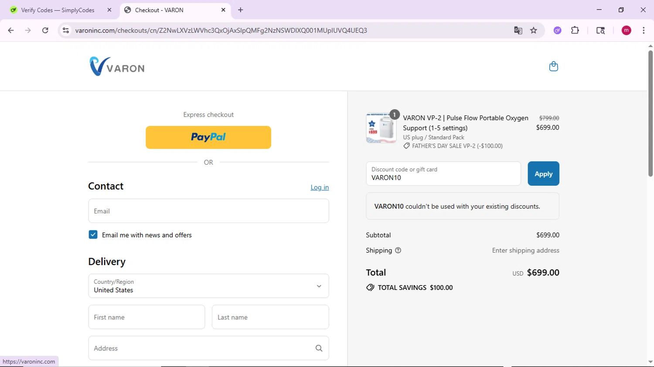Image resolution: width=654 pixels, height=367 pixels.
Task: Expand the Country/Region dropdown
Action: (x=208, y=286)
